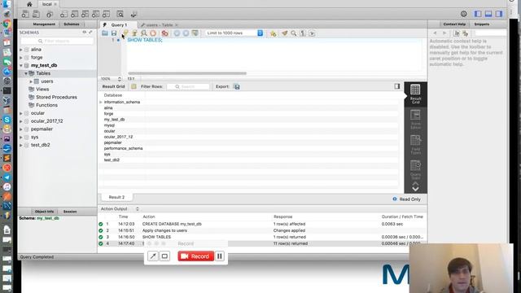This screenshot has width=521, height=293.
Task: Rollback the transaction icon
Action: [186, 33]
